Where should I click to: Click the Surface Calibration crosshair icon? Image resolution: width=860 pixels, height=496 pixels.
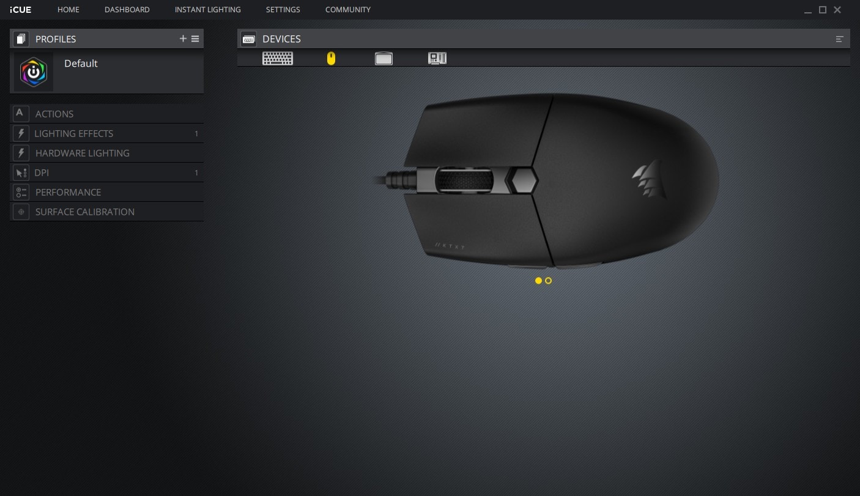20,211
